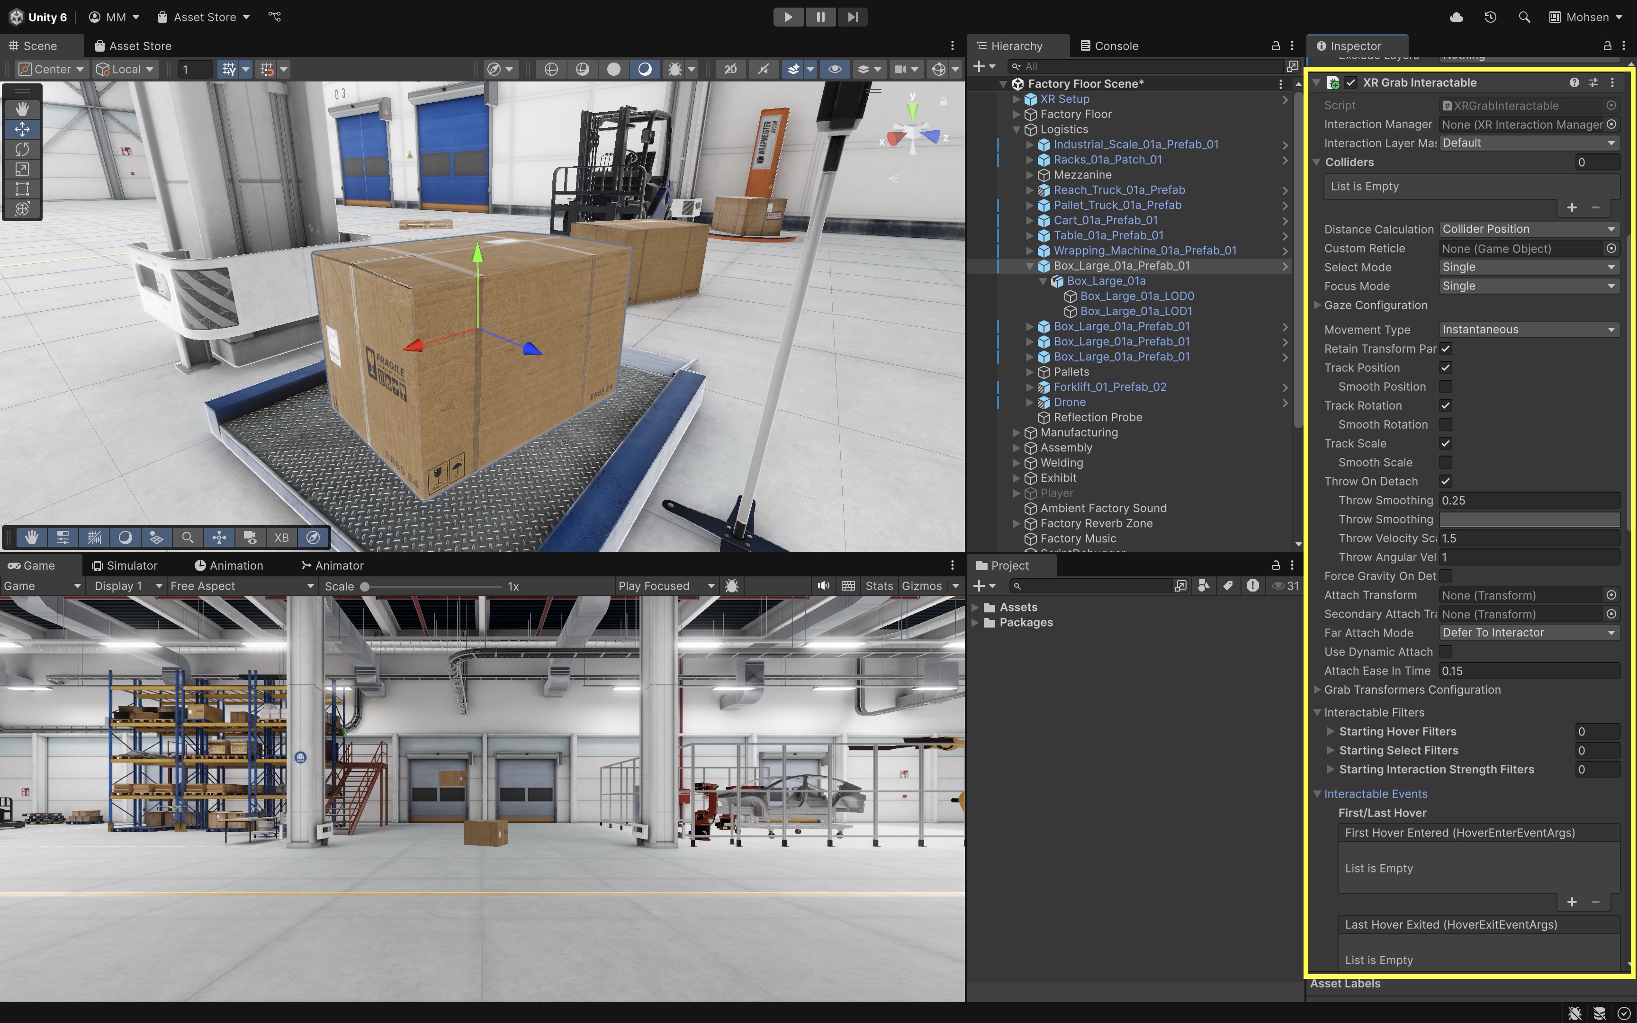Select the Hand view tool
The height and width of the screenshot is (1023, 1637).
point(22,108)
